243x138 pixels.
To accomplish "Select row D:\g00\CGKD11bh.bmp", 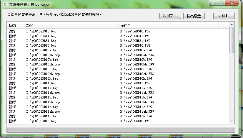I will [x=118, y=102].
